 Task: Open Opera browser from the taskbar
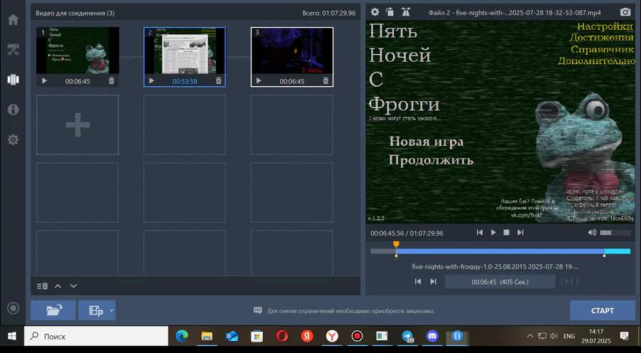(x=281, y=336)
